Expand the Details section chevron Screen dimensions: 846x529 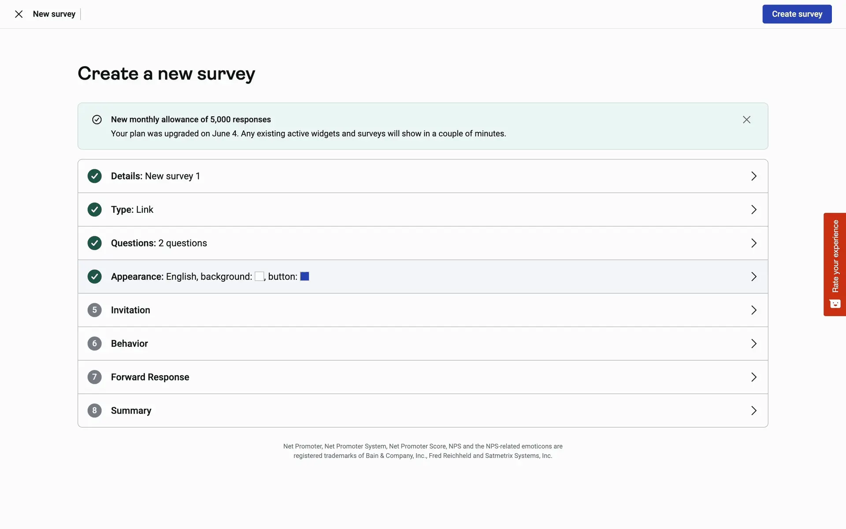point(753,176)
